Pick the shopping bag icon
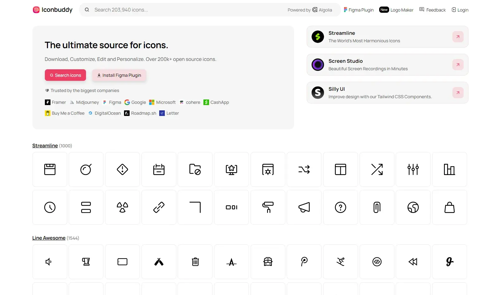This screenshot has width=501, height=295. (450, 207)
